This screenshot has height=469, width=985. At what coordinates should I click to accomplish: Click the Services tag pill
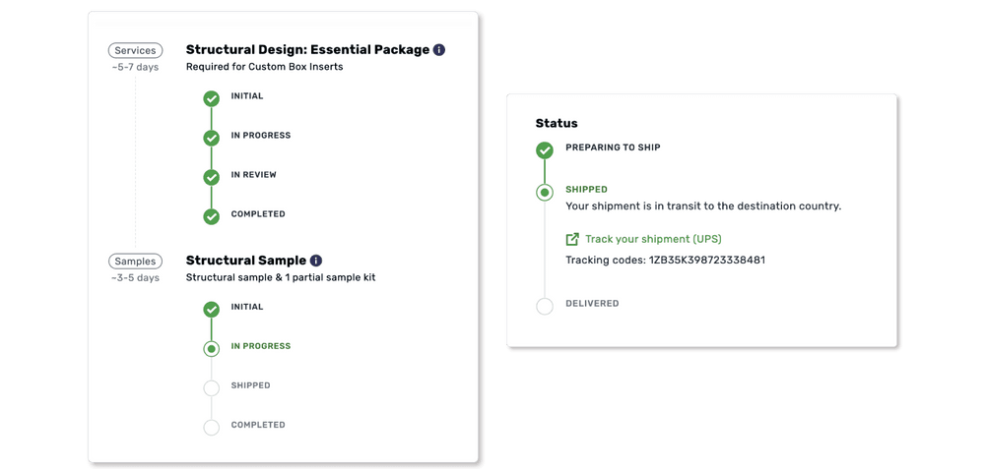point(135,50)
